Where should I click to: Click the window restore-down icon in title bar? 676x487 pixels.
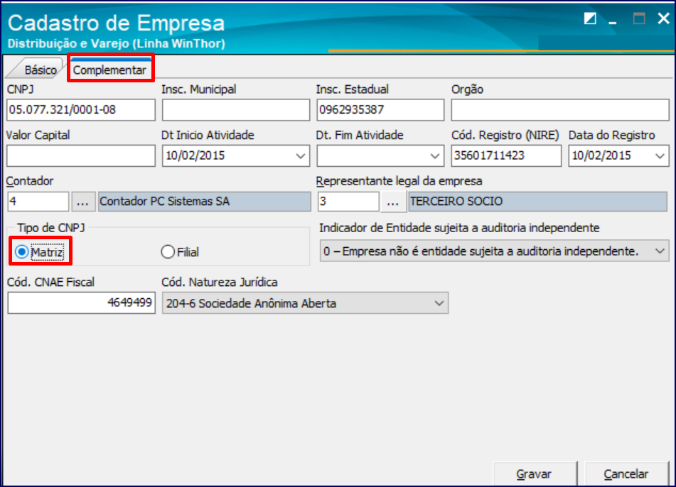click(x=590, y=18)
